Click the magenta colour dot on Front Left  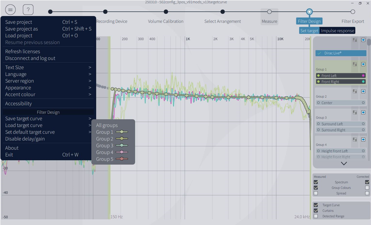tap(363, 76)
